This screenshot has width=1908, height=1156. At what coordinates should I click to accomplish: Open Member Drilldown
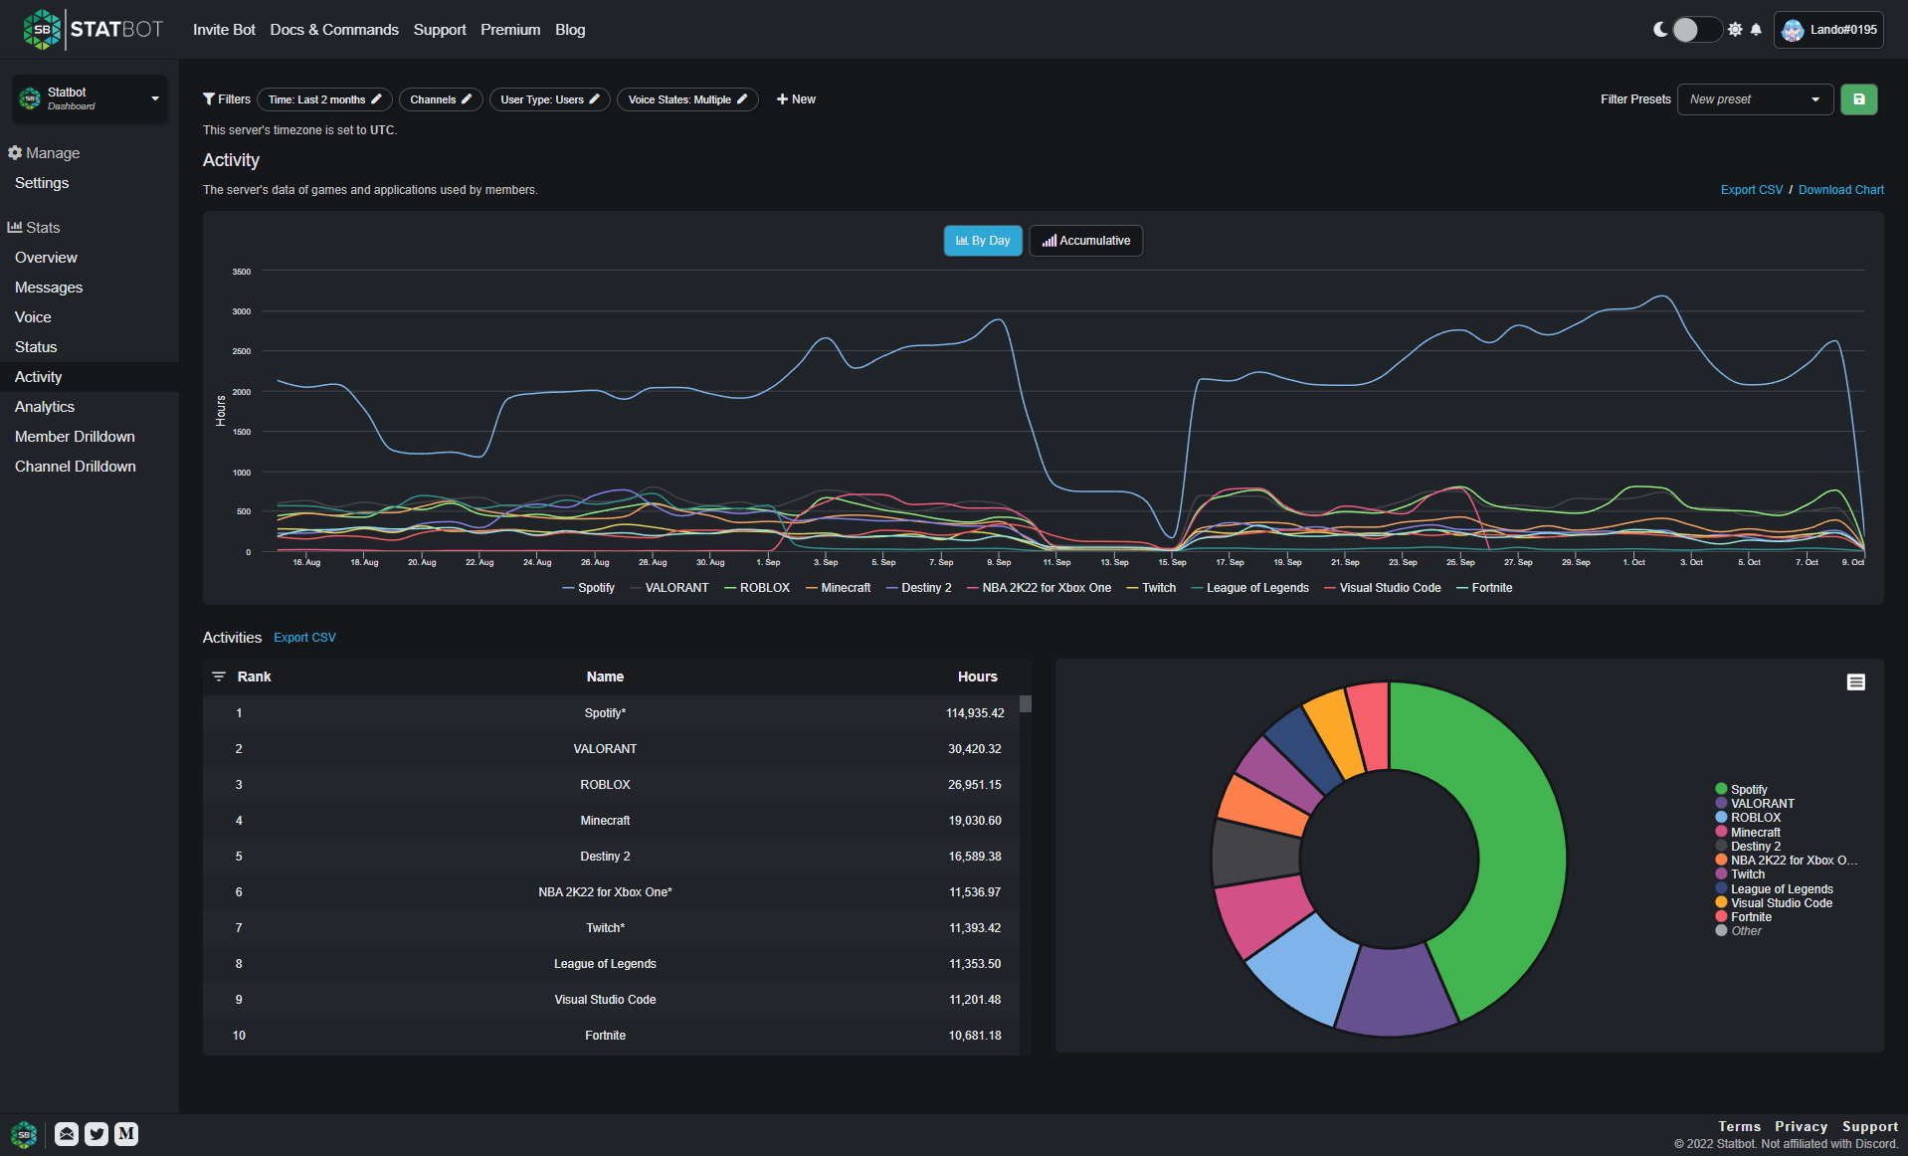pyautogui.click(x=75, y=437)
